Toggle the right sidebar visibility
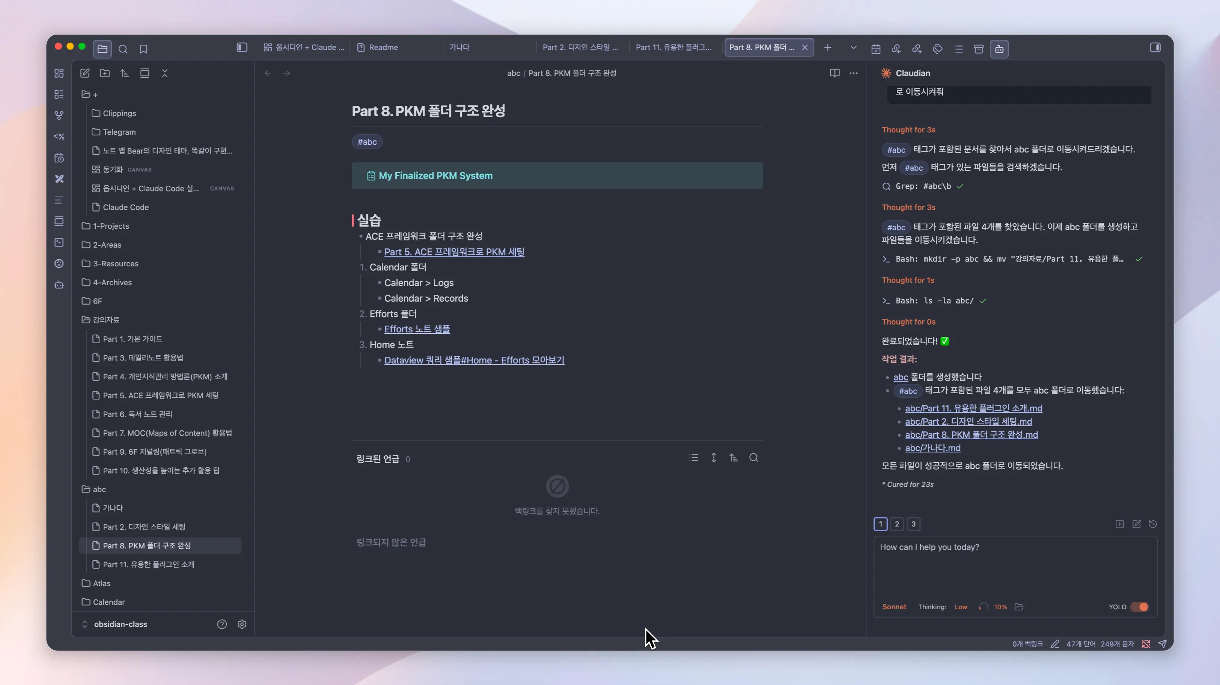 (x=1156, y=47)
